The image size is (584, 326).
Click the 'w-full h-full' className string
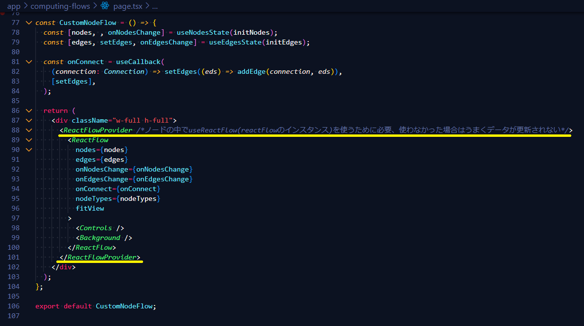[x=142, y=120]
